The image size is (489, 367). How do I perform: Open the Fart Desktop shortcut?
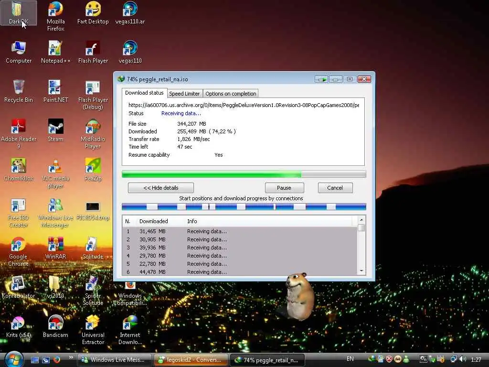pyautogui.click(x=93, y=13)
